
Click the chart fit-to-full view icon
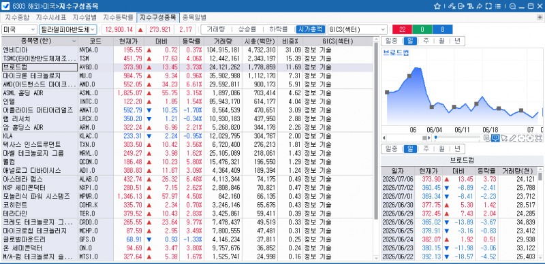pyautogui.click(x=539, y=138)
